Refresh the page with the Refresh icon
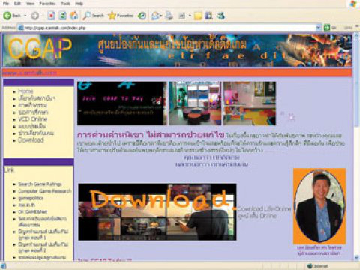This screenshot has height=270, width=360. pos(63,16)
